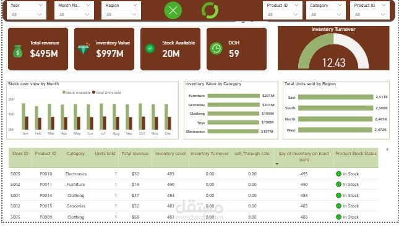
Task: Click the green In Stock dot in P0011 row
Action: (x=338, y=185)
